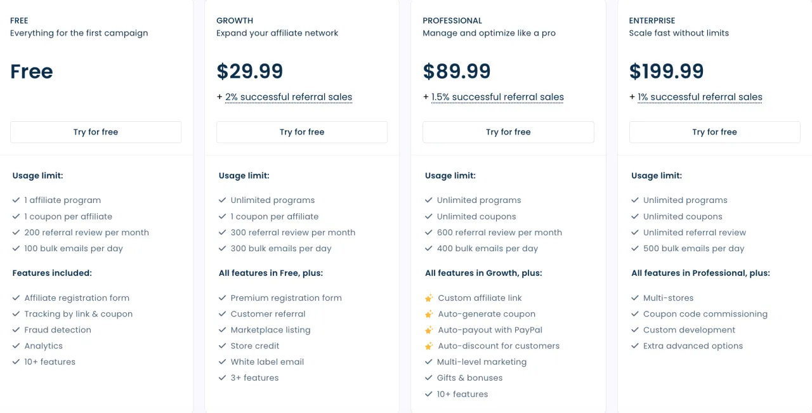Click the checkmark beside Multi-stores
Viewport: 812px width, 413px height.
coord(635,298)
